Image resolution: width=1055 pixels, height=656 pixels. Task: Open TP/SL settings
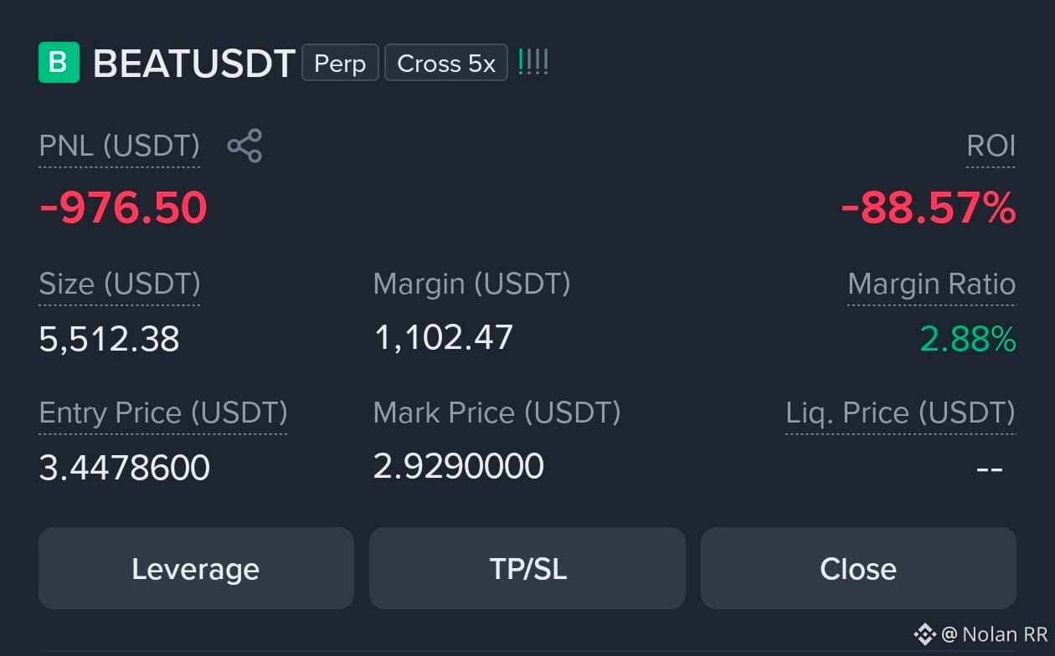[527, 568]
